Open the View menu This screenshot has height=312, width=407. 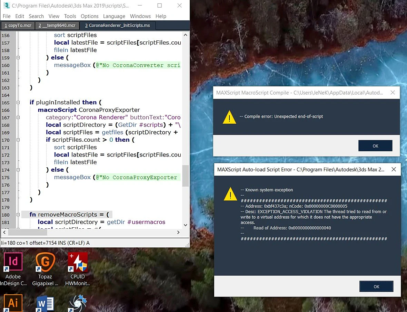[x=54, y=16]
